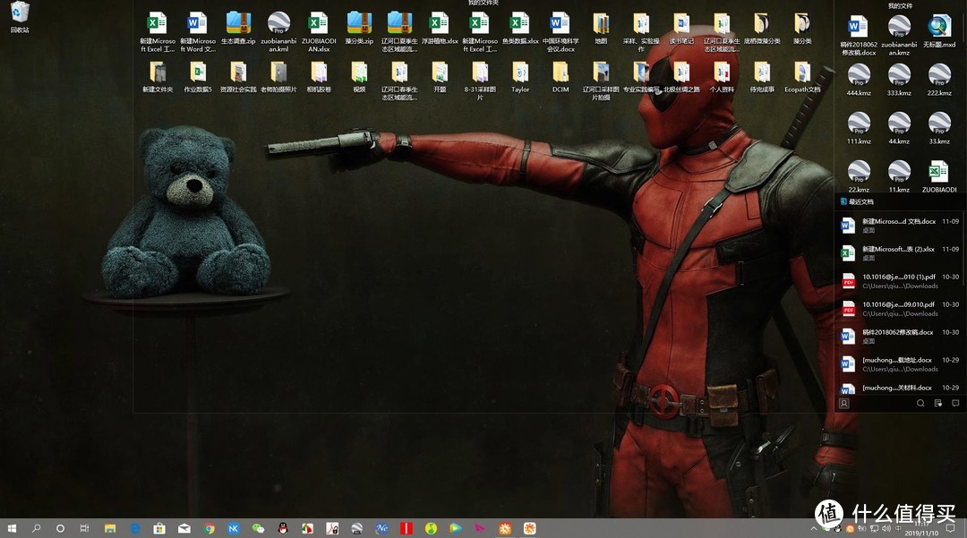Click the search icon in panel footer
967x538 pixels.
(920, 403)
